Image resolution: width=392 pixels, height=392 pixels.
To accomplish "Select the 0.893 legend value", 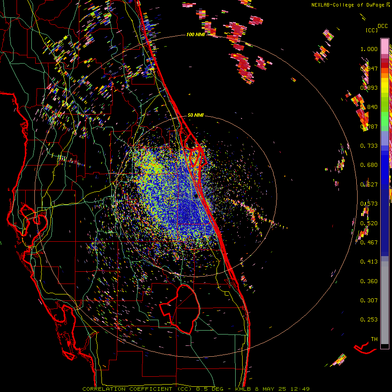I will pos(369,88).
